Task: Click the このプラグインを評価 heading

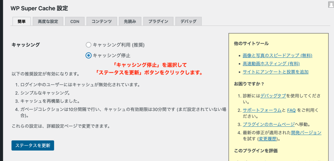Action: point(256,151)
